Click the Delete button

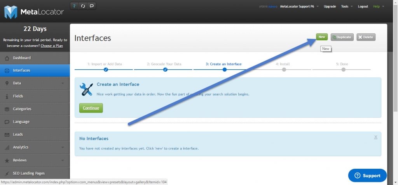tap(366, 37)
